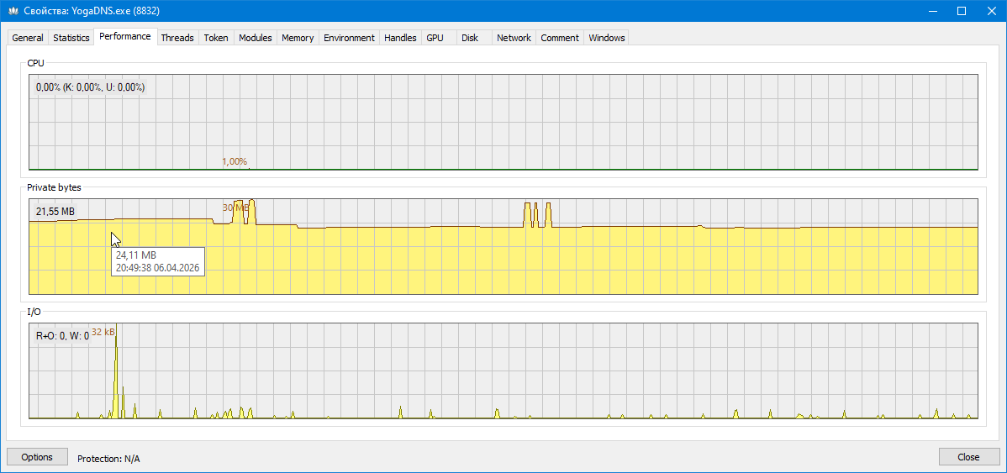The height and width of the screenshot is (473, 1007).
Task: Open the Windows tab
Action: pyautogui.click(x=607, y=38)
